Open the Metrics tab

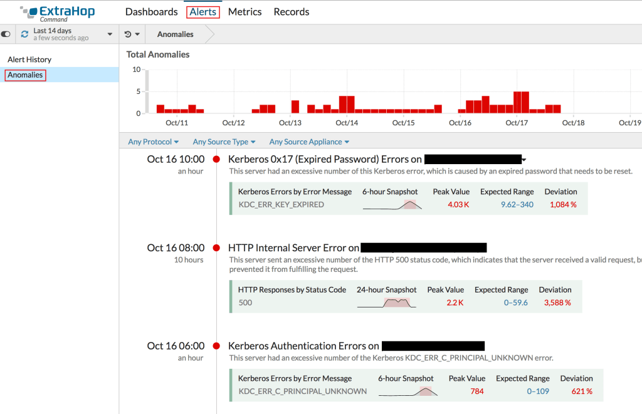click(245, 11)
